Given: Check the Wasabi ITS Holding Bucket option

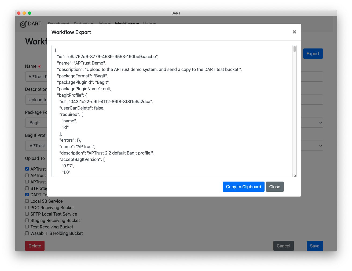Looking at the screenshot, I should pyautogui.click(x=27, y=233).
